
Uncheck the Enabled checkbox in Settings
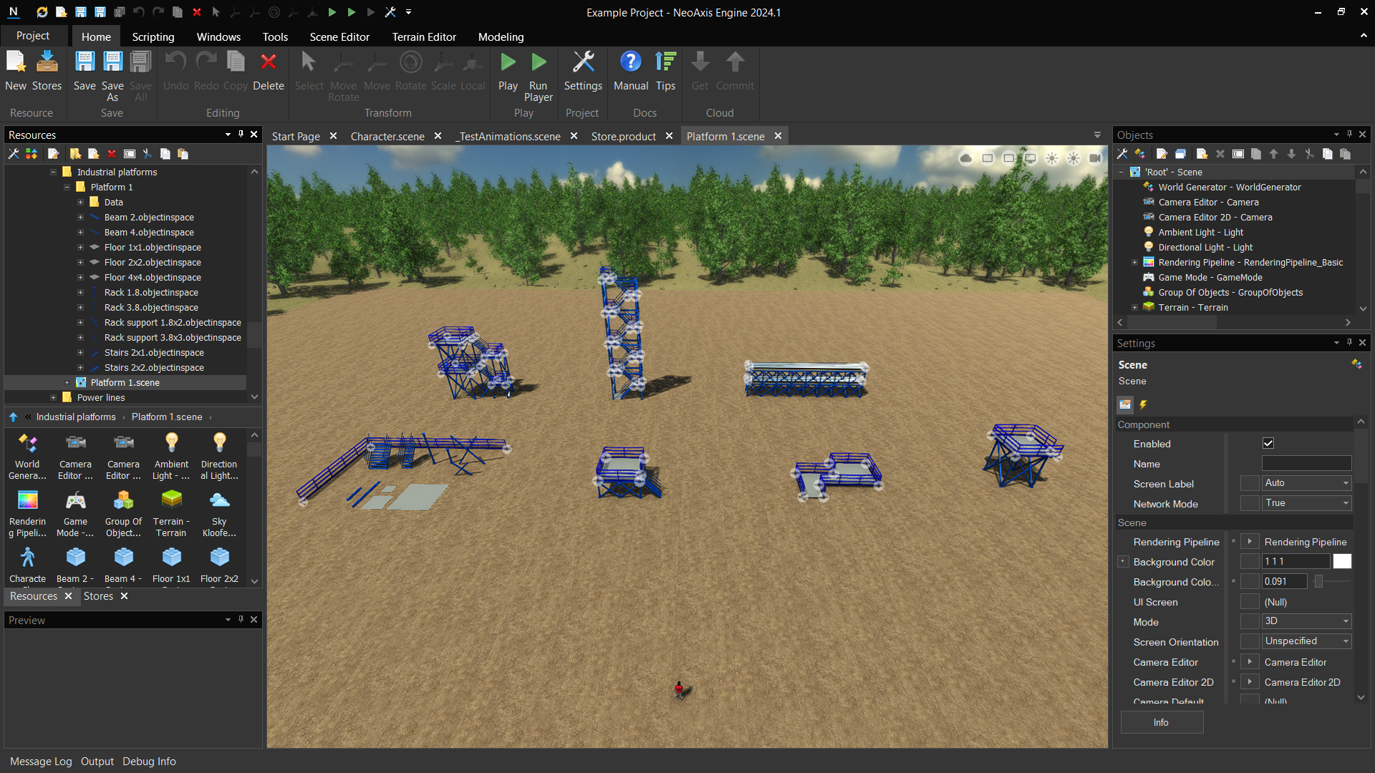[x=1268, y=443]
